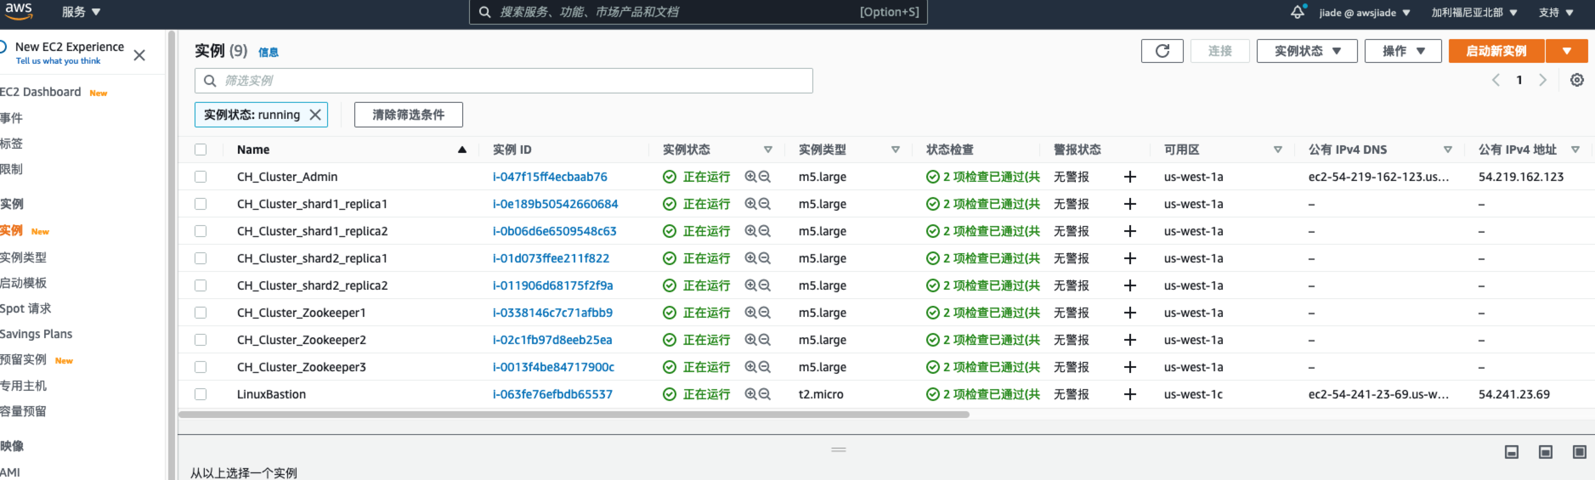Check the LinuxBastion row checkbox
The width and height of the screenshot is (1595, 480).
click(x=201, y=394)
